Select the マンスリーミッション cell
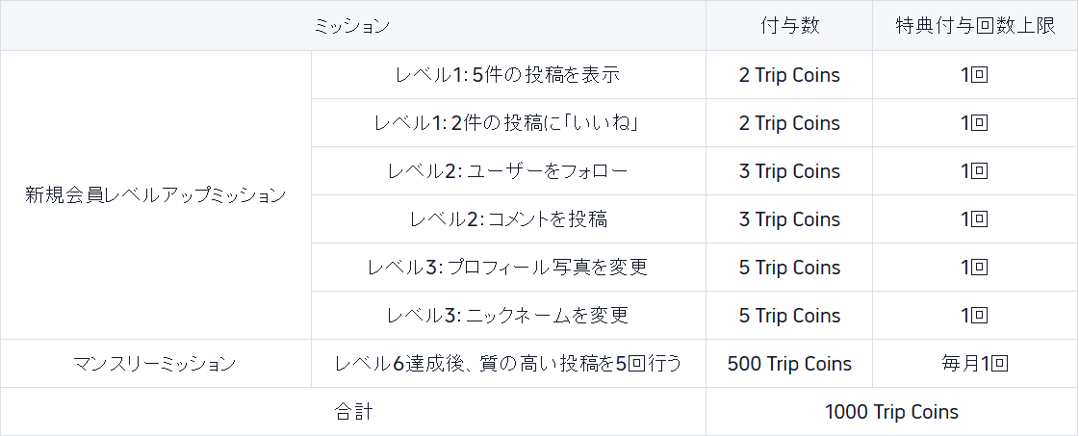This screenshot has height=436, width=1079. [156, 363]
